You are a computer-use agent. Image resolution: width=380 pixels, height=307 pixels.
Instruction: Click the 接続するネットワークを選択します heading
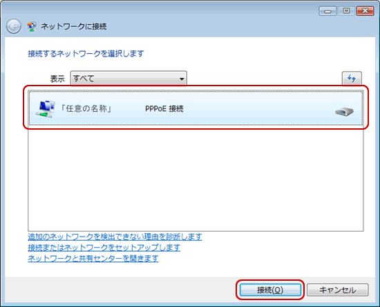pos(86,53)
